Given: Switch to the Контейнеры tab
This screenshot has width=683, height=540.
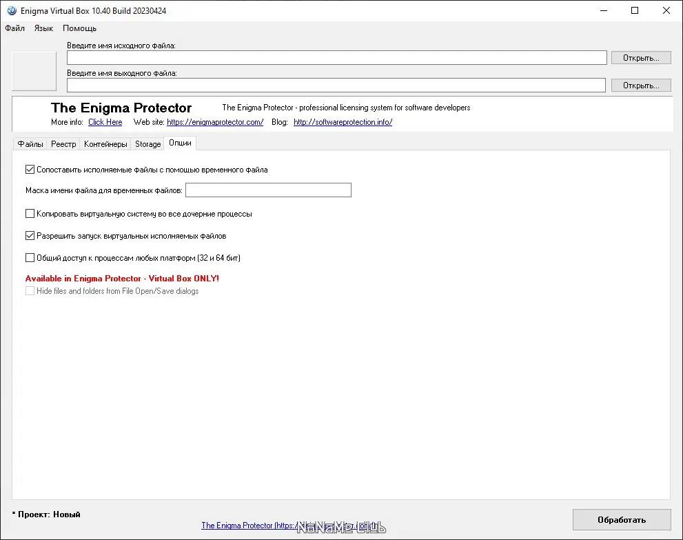Looking at the screenshot, I should coord(105,144).
